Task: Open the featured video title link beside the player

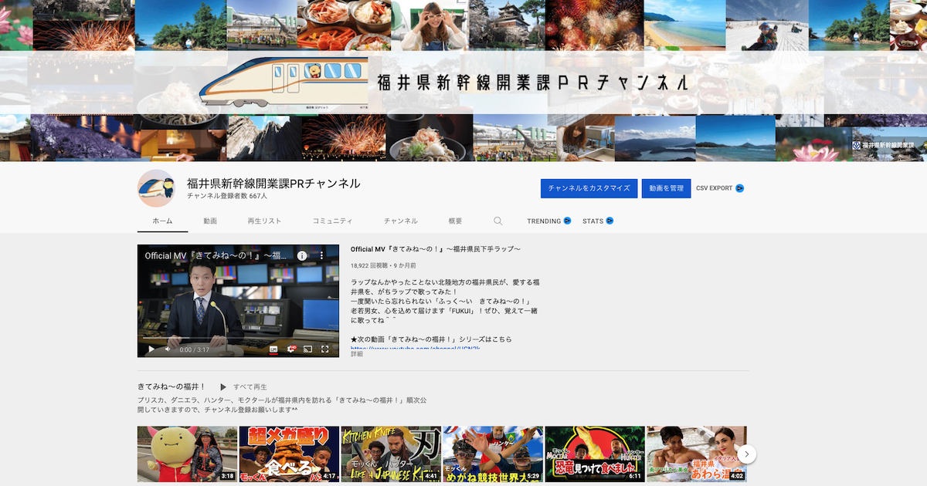Action: [436, 249]
